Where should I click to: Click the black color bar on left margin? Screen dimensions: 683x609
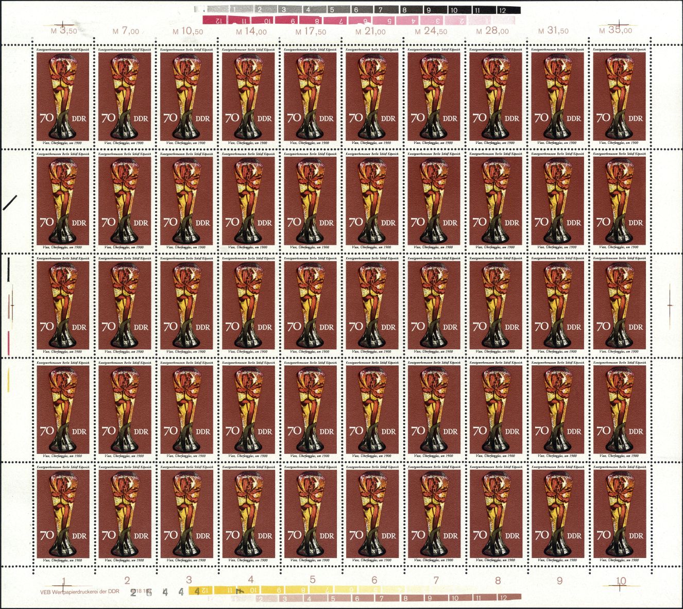point(9,269)
